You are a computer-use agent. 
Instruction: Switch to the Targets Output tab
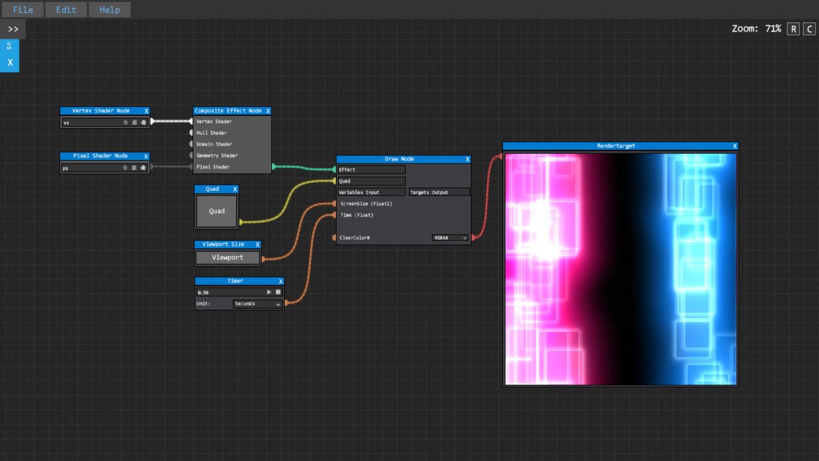tap(439, 191)
